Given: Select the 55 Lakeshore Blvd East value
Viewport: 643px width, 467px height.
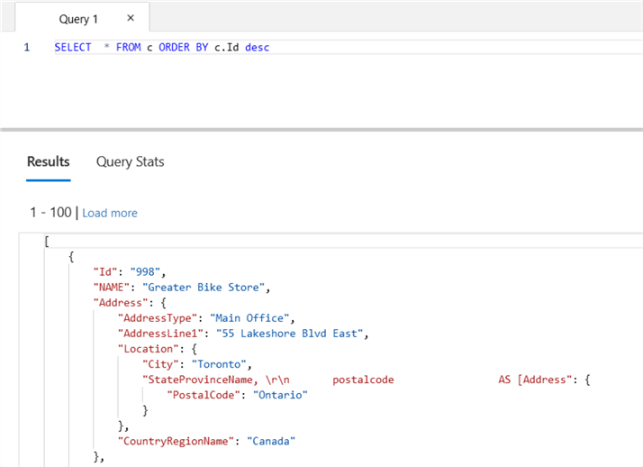Looking at the screenshot, I should click(x=292, y=334).
